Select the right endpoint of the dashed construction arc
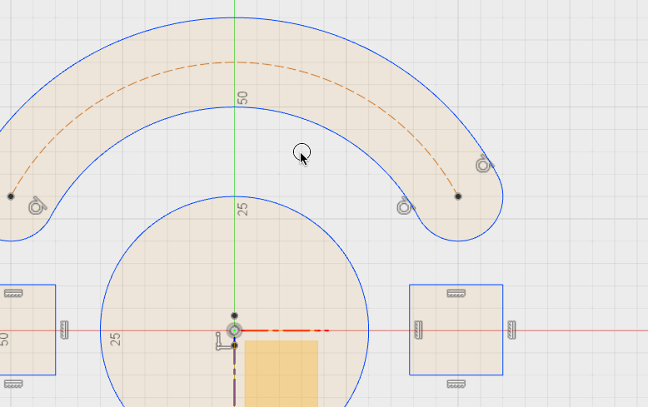648x407 pixels. [x=458, y=196]
